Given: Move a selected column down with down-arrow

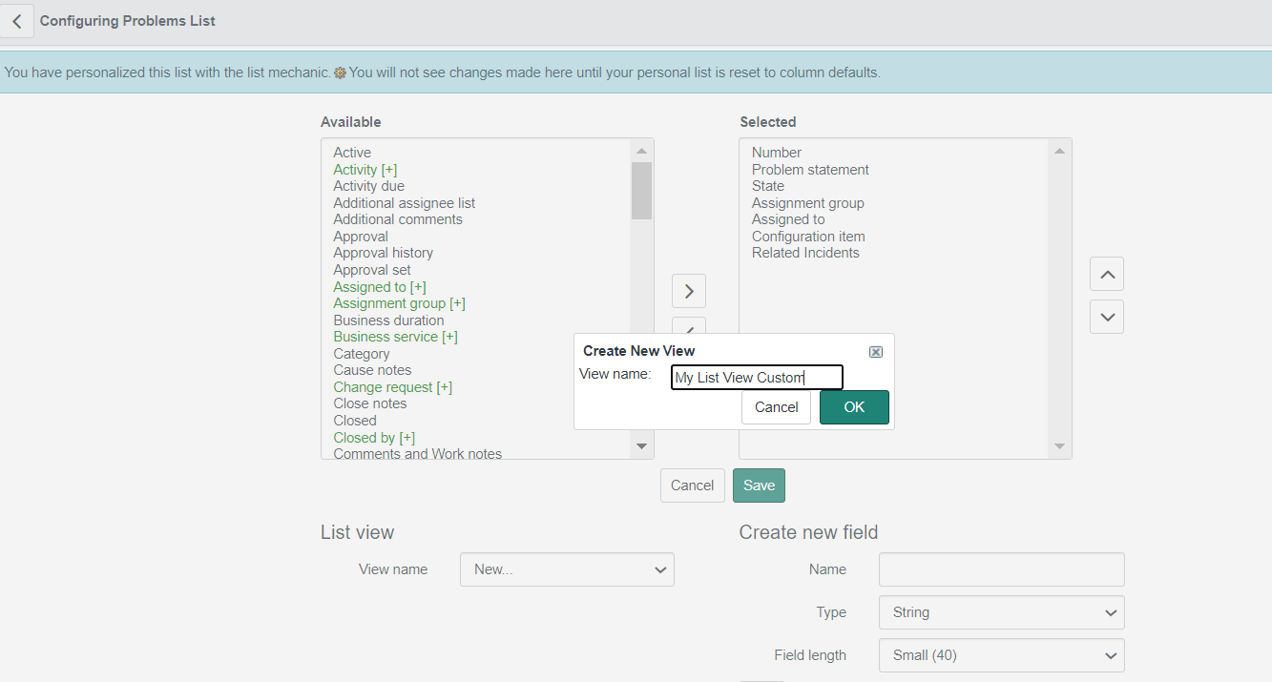Looking at the screenshot, I should [x=1106, y=316].
